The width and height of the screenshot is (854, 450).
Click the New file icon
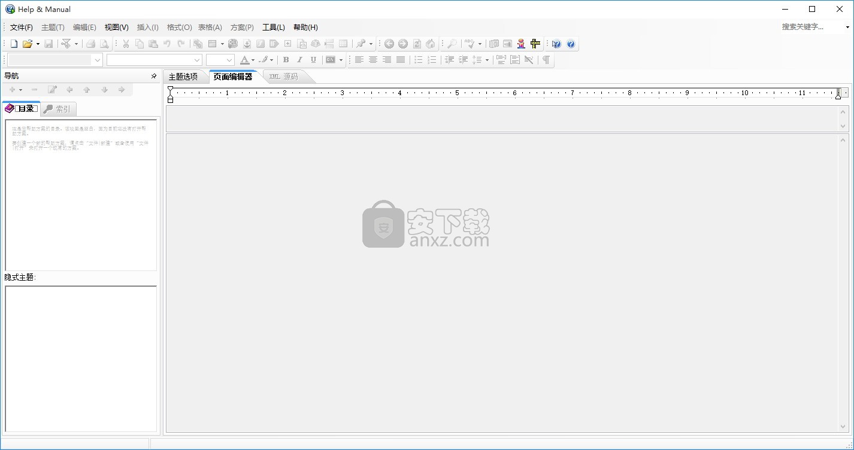pos(14,44)
